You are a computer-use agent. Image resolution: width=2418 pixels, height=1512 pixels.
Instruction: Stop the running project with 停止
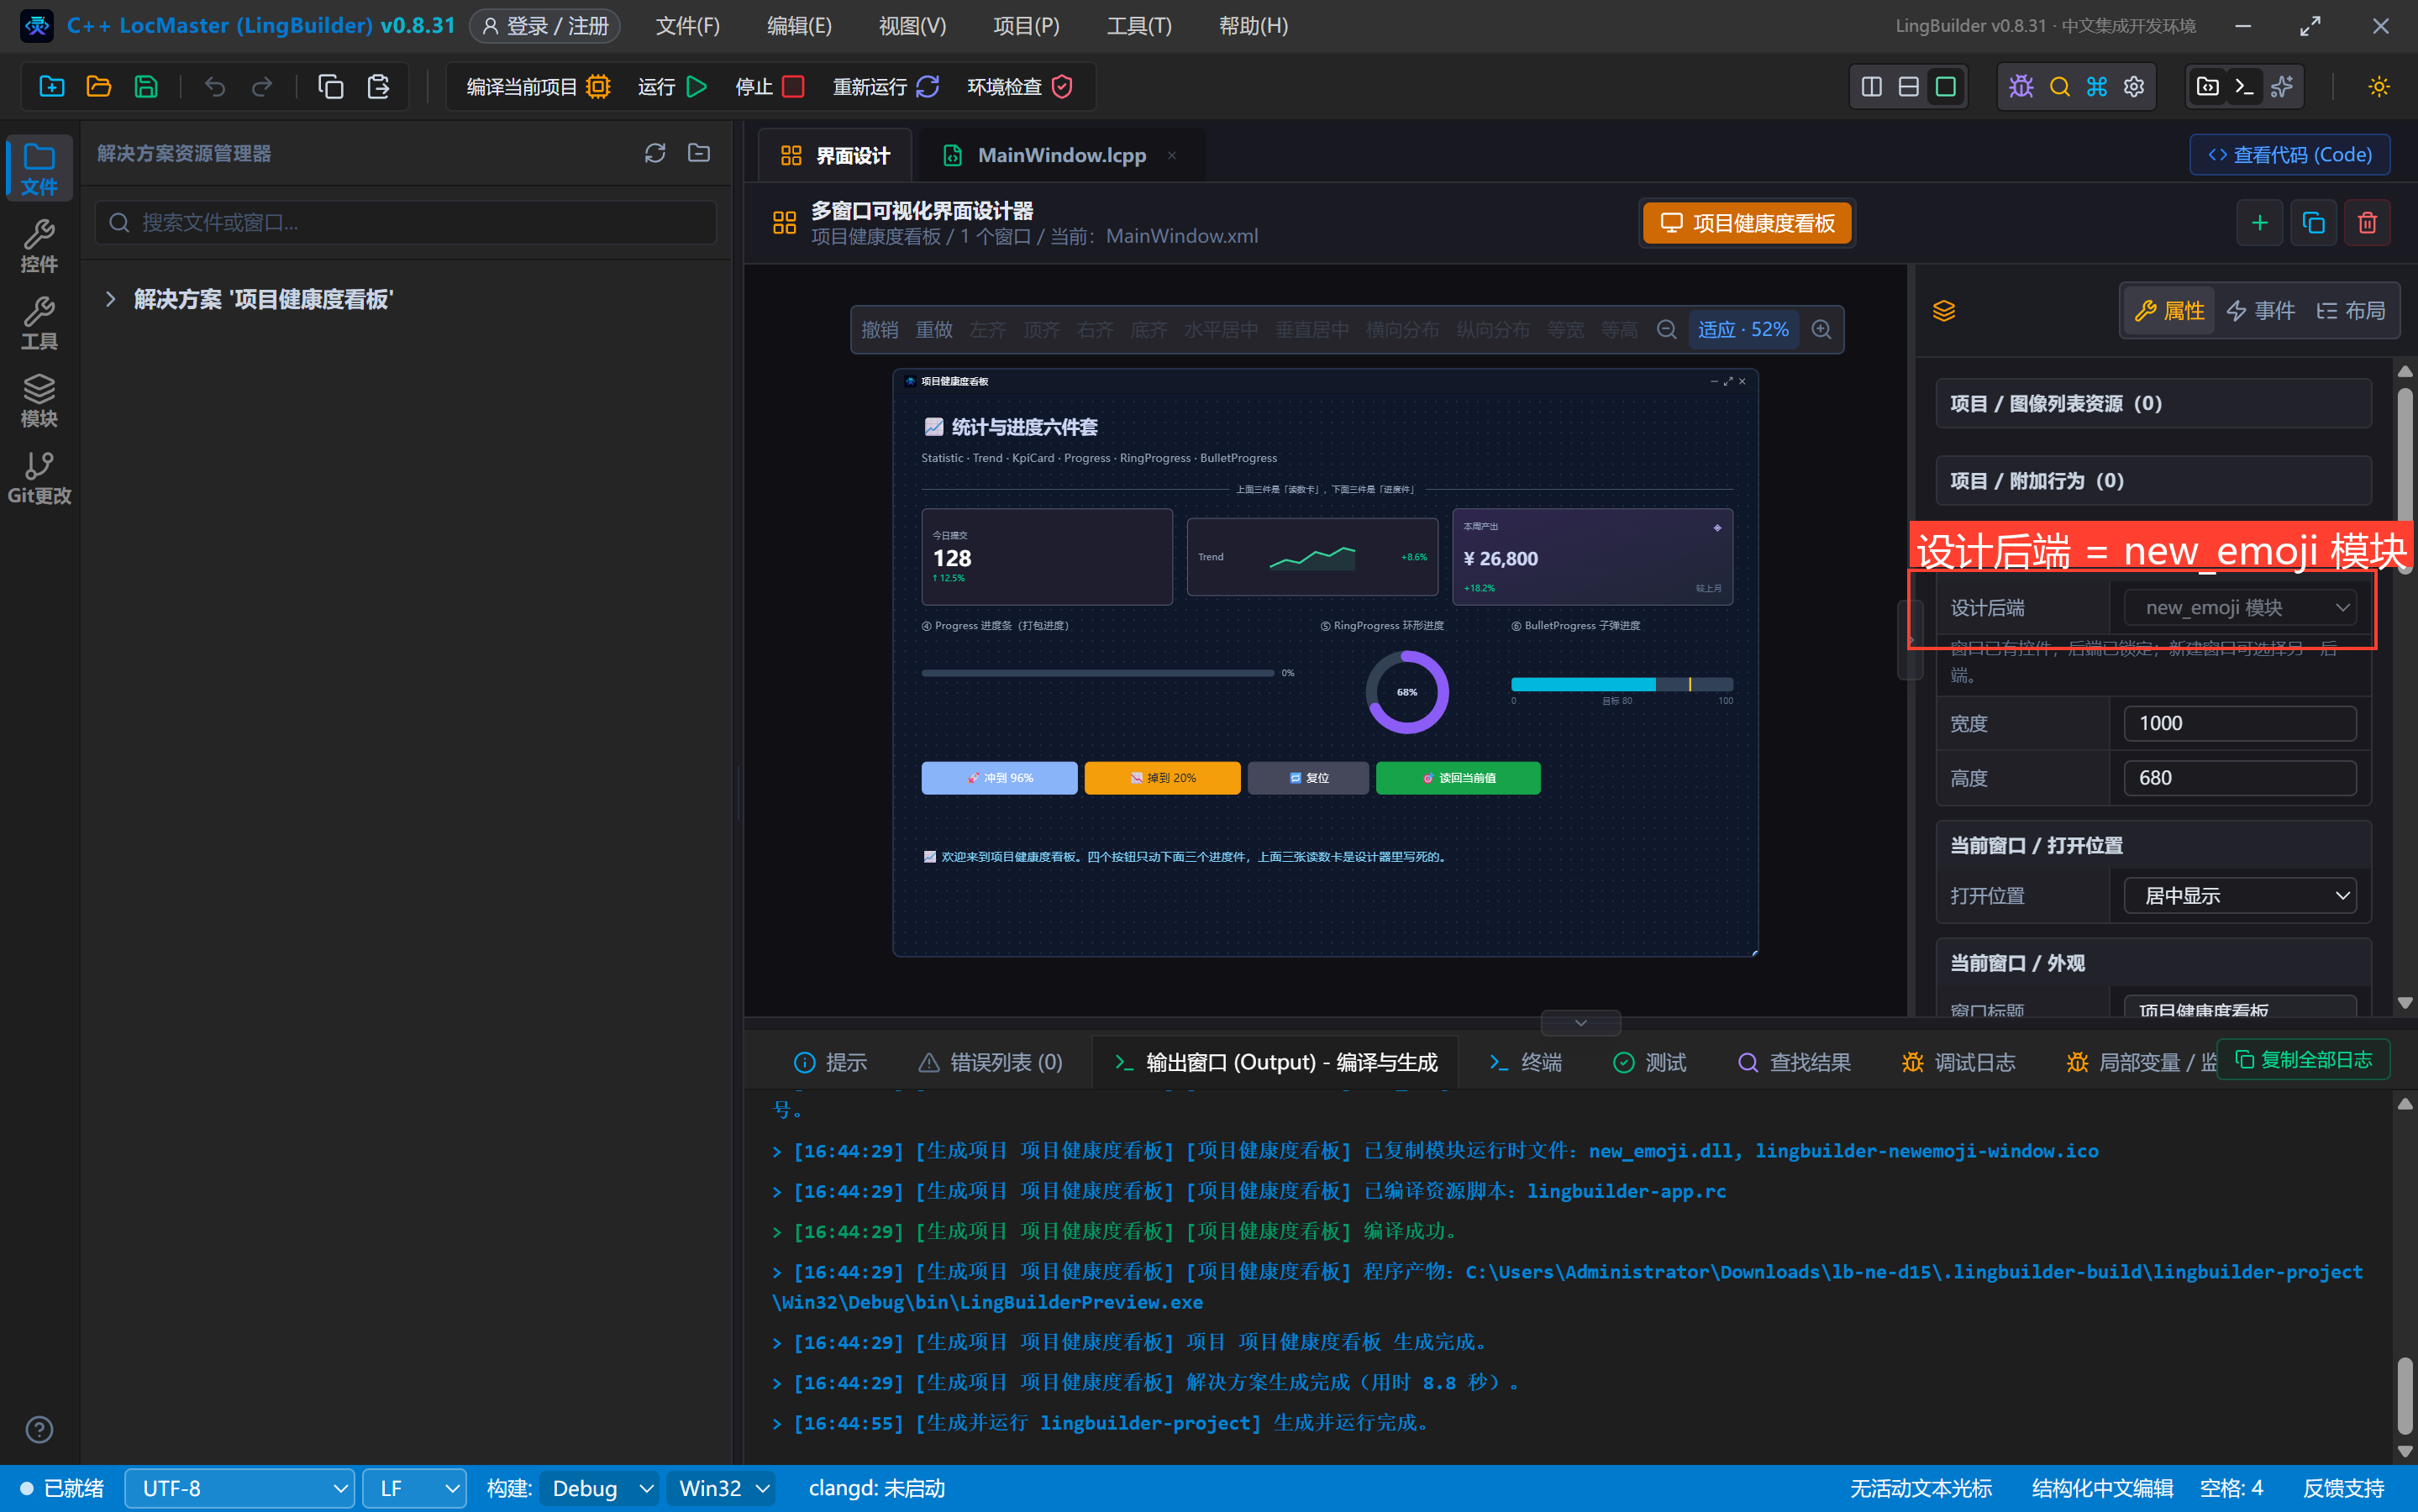pos(770,87)
